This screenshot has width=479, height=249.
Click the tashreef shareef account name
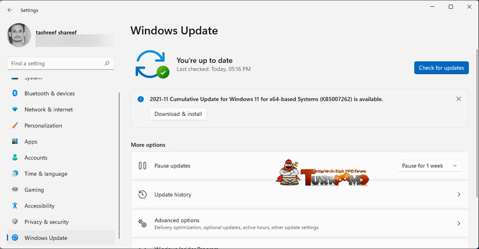tap(56, 32)
